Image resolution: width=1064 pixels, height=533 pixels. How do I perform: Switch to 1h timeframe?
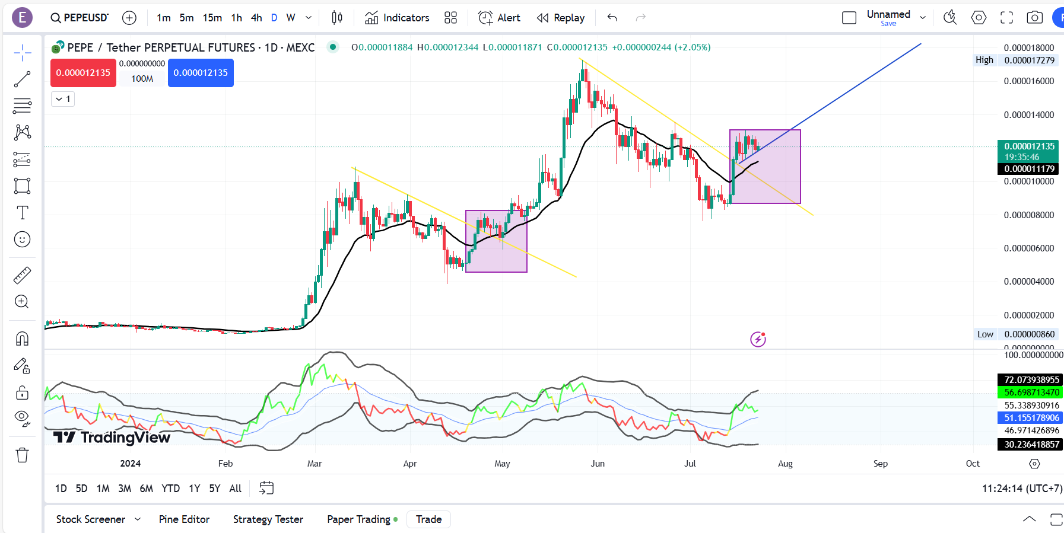237,18
